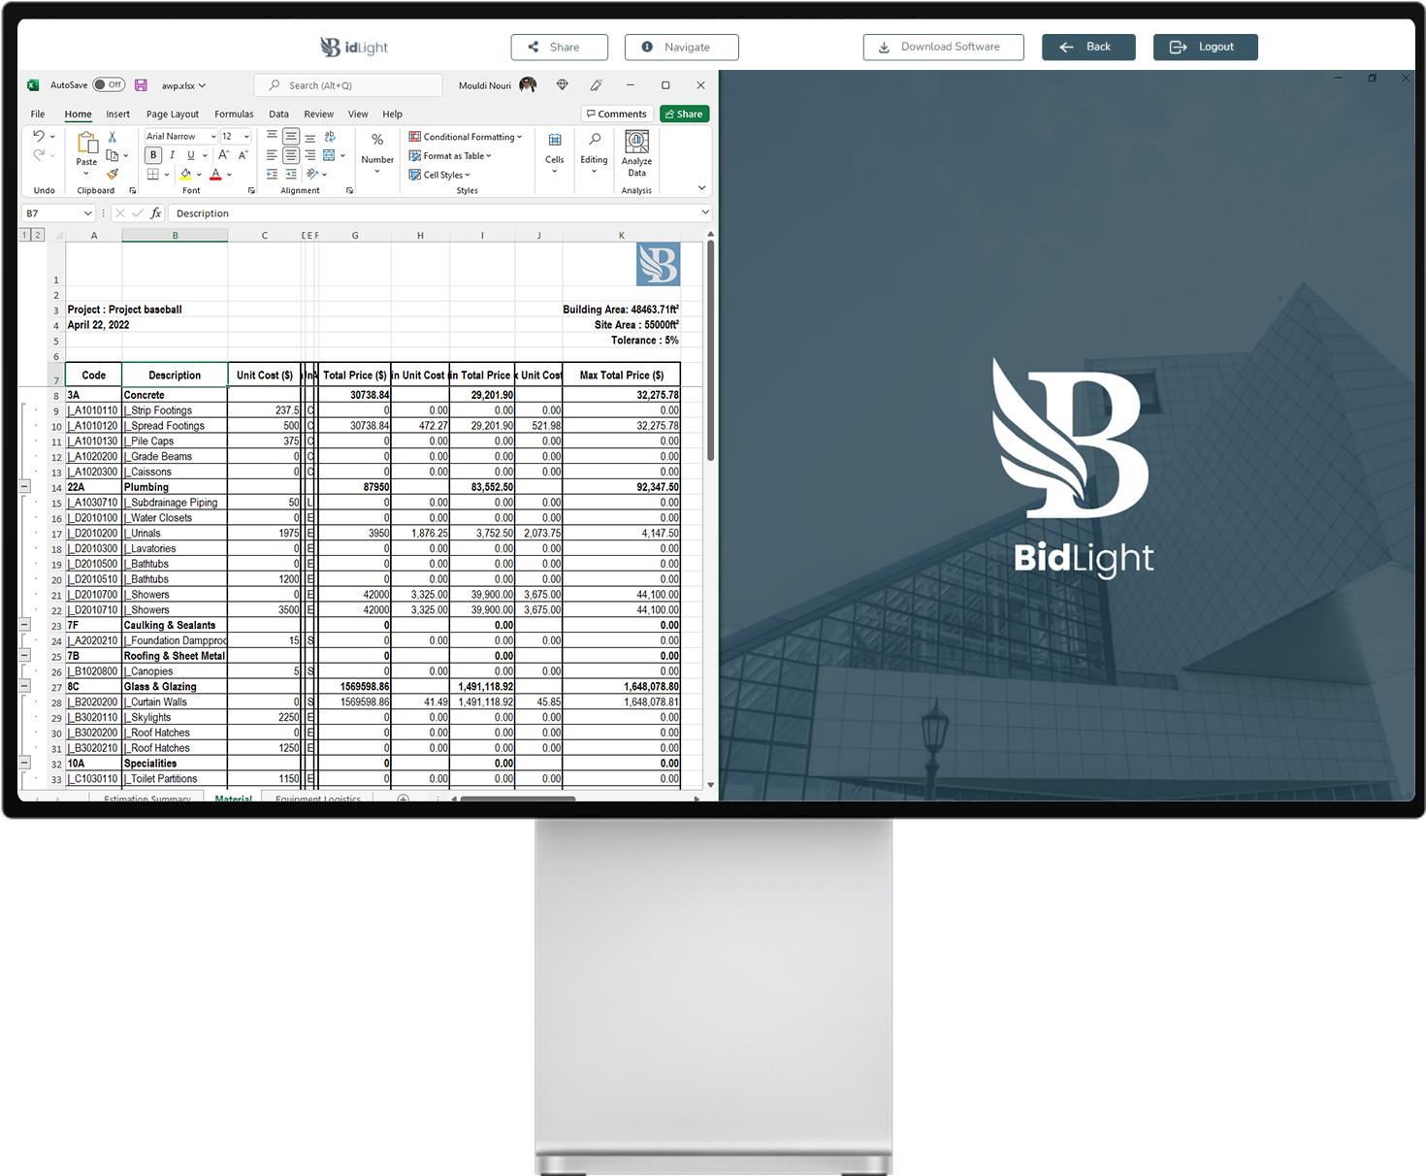Click the pen icon in Excel title bar
Image resolution: width=1426 pixels, height=1176 pixels.
pyautogui.click(x=597, y=85)
